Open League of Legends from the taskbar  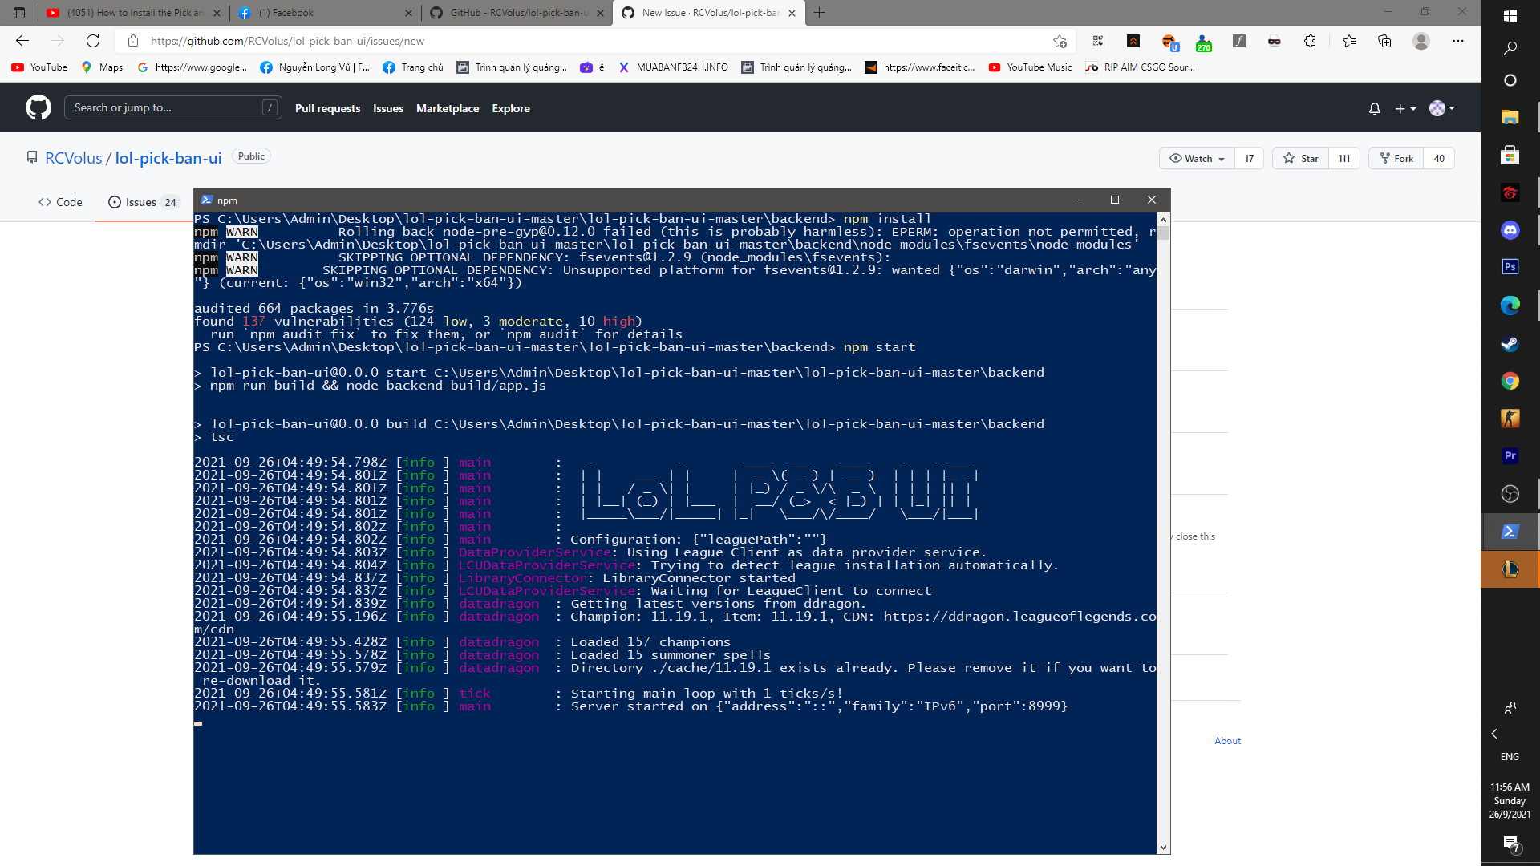1510,569
